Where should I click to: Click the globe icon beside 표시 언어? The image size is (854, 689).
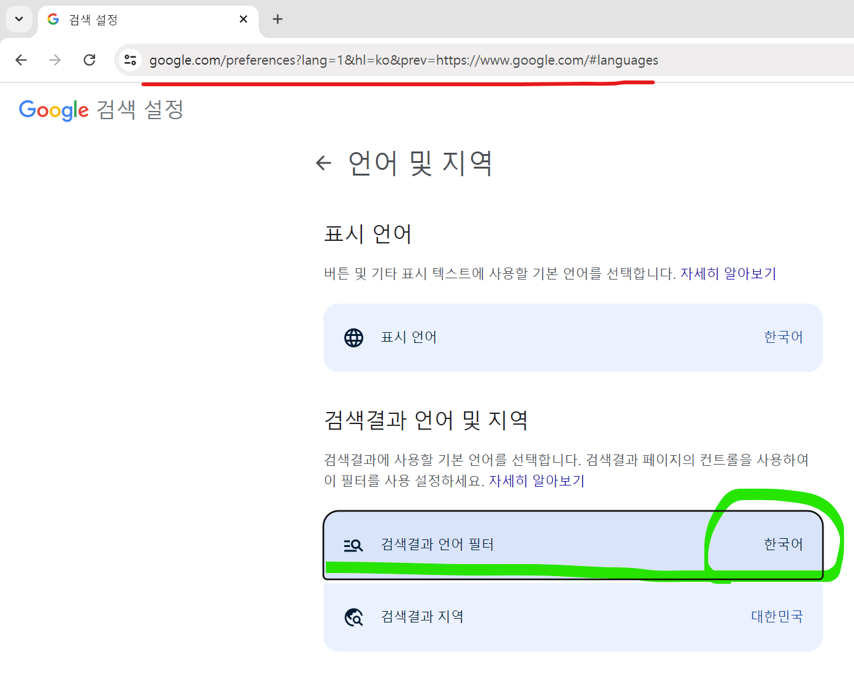[353, 337]
